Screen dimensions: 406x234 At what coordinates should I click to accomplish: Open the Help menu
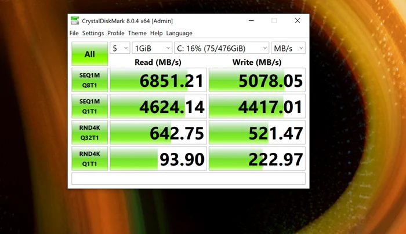point(156,33)
